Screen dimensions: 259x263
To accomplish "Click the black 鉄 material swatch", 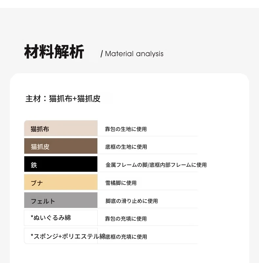I will (61, 164).
